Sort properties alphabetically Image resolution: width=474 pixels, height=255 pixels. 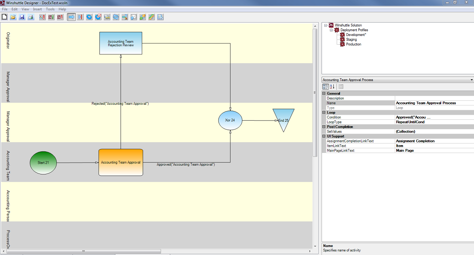[332, 87]
